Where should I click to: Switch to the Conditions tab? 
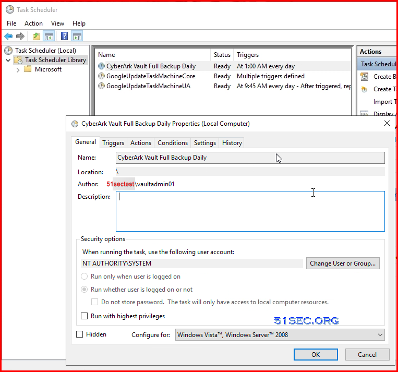[x=173, y=143]
